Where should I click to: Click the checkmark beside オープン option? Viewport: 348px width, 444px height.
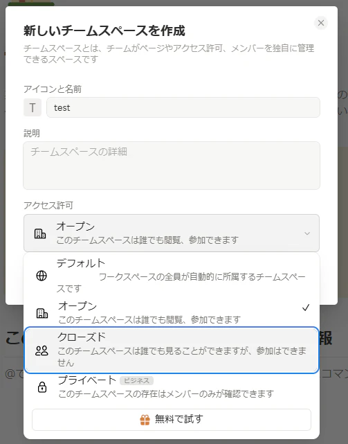[306, 308]
